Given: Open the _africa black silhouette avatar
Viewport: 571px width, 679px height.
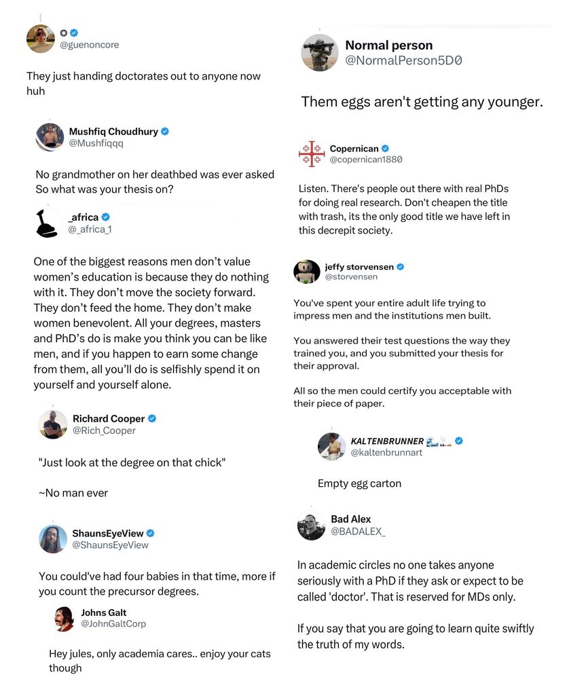Looking at the screenshot, I should pyautogui.click(x=47, y=223).
